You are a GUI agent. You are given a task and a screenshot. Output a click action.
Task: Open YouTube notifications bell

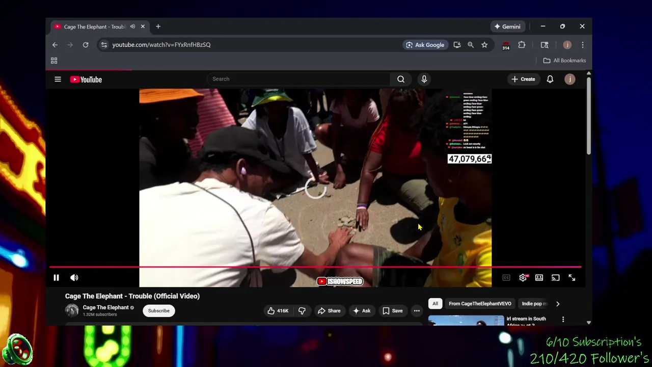pyautogui.click(x=550, y=79)
